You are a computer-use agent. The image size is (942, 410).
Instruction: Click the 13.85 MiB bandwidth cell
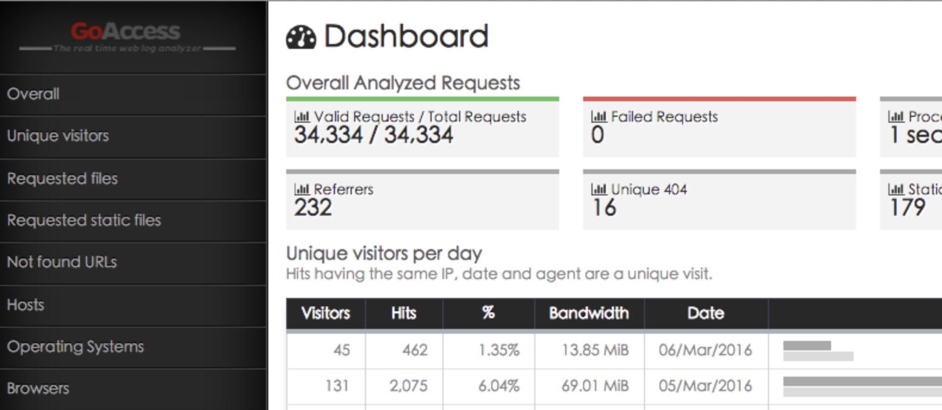click(x=589, y=350)
